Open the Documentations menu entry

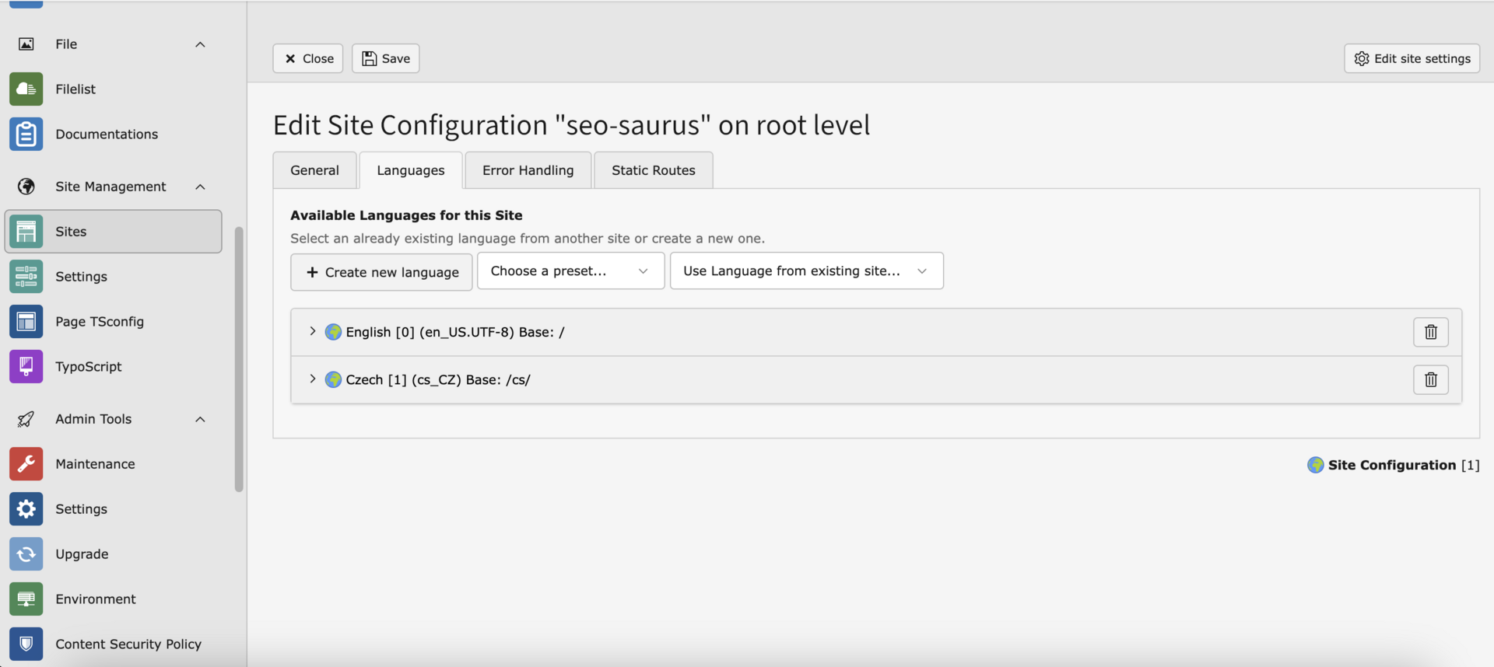click(114, 134)
